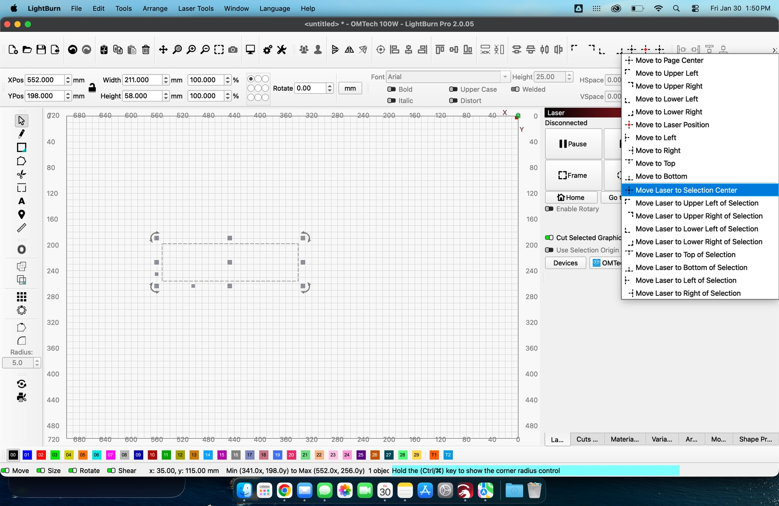Choose Move Laser to Selection Center
The image size is (779, 506).
pos(686,190)
